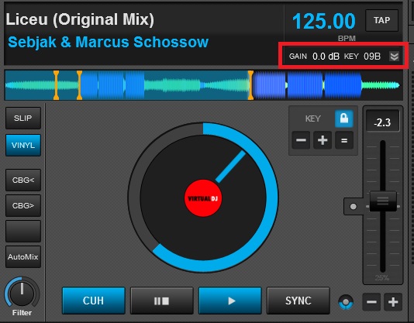Click the 125.00 BPM display
The height and width of the screenshot is (323, 414).
pyautogui.click(x=324, y=21)
